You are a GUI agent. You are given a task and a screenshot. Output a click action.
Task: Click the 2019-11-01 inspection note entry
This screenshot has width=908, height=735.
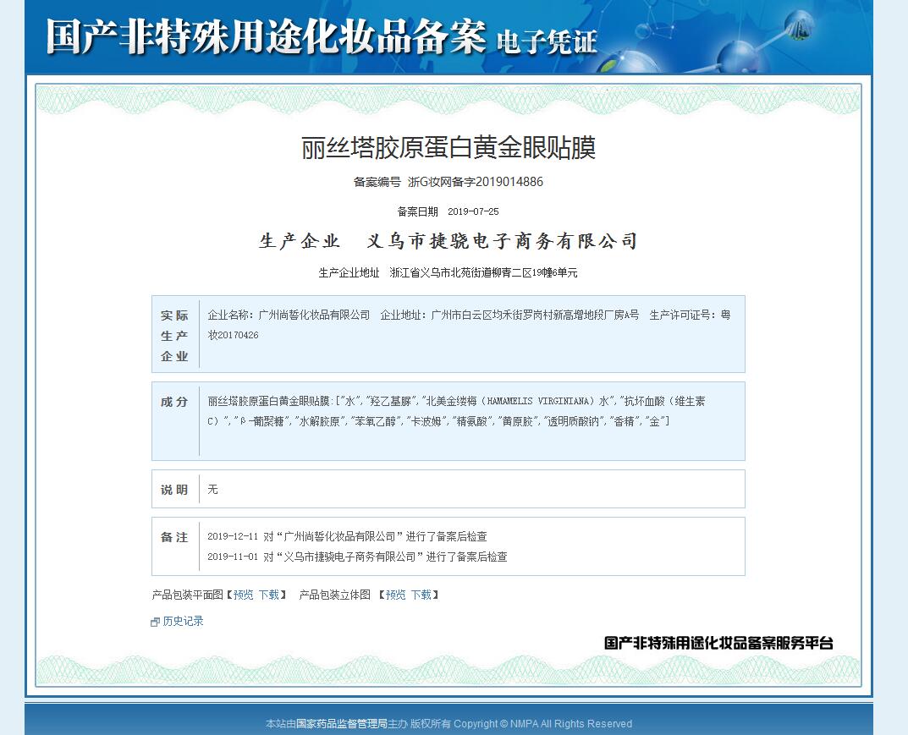(x=357, y=557)
